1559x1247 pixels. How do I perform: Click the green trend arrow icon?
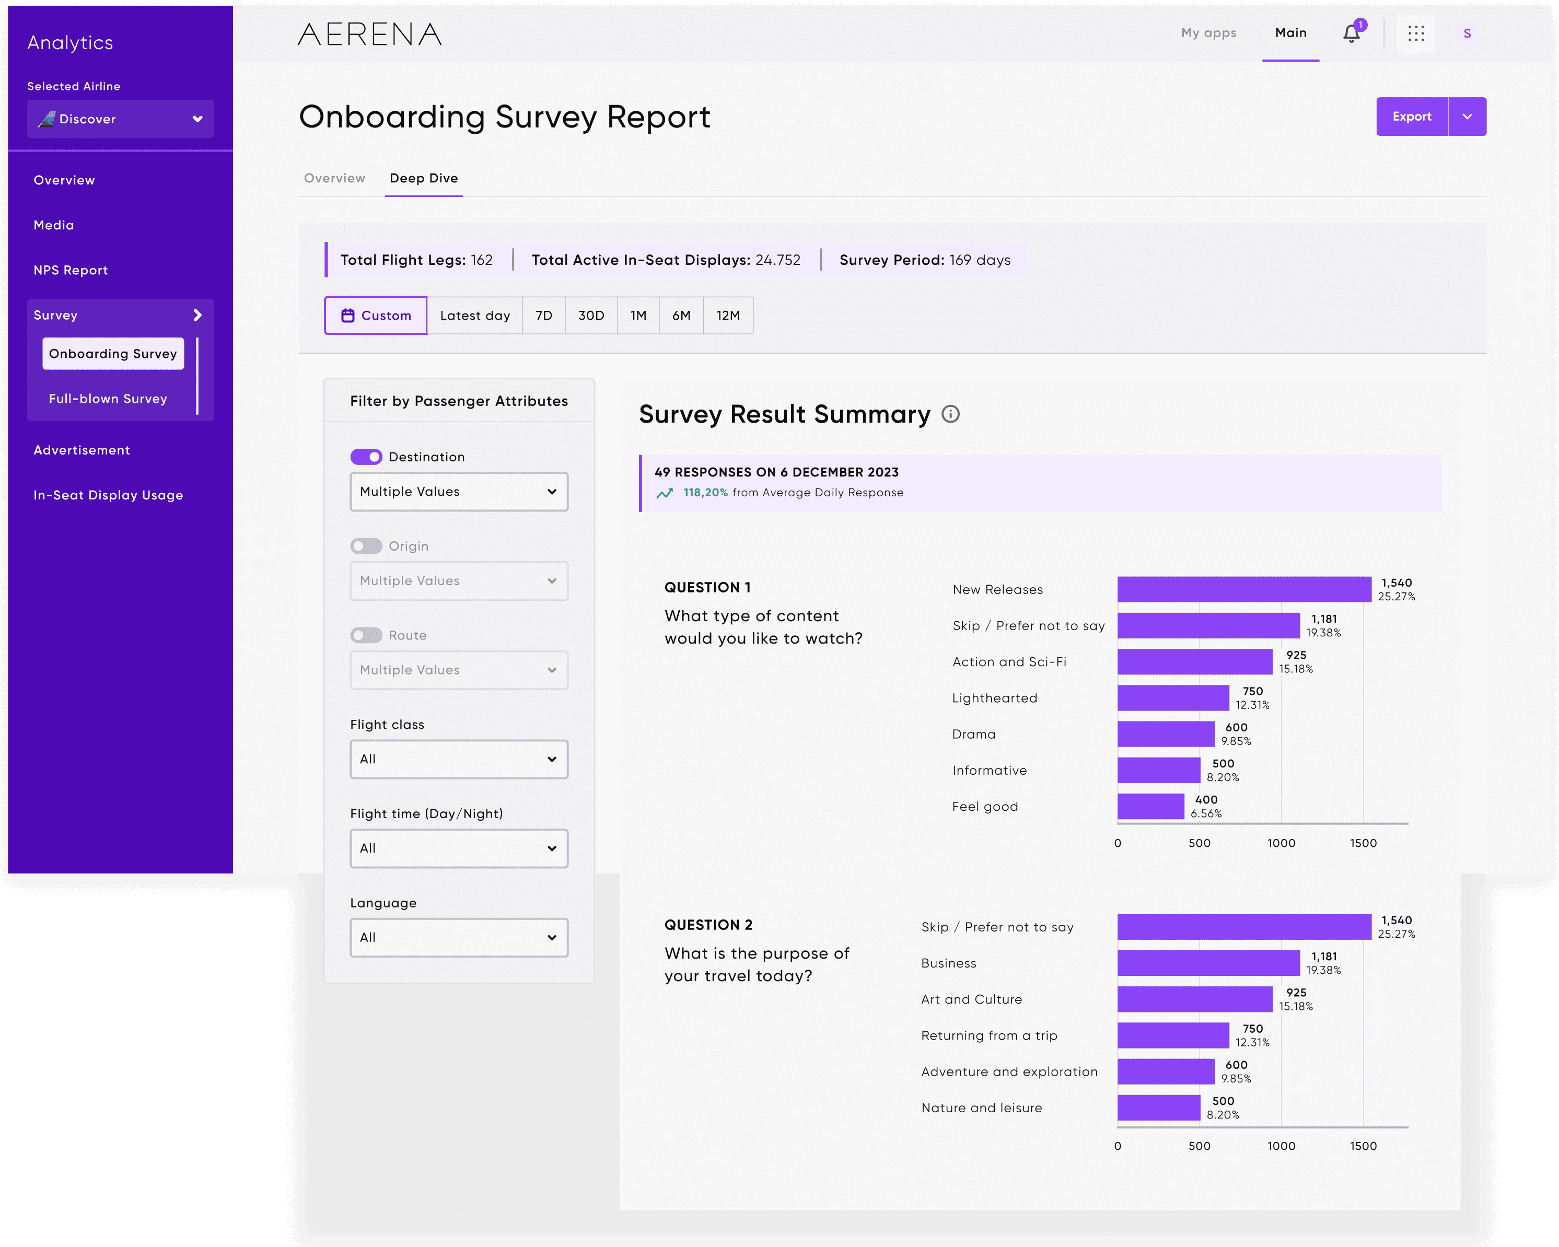(665, 493)
